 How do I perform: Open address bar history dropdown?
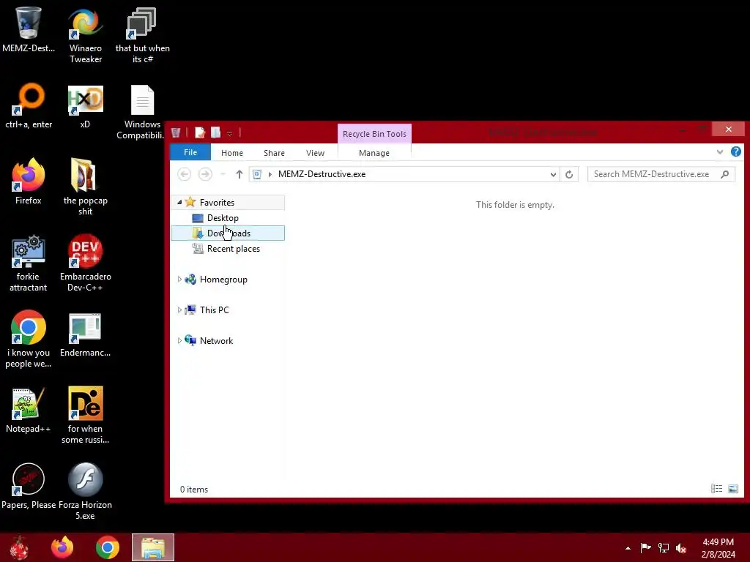pos(553,174)
